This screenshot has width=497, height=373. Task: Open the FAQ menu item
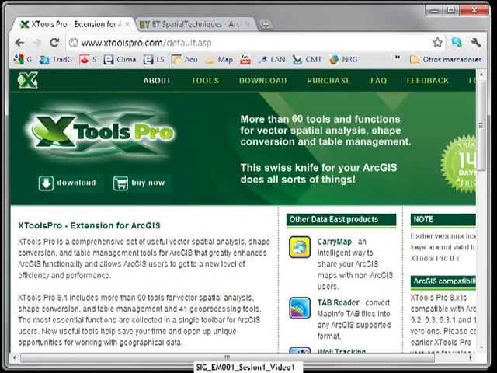pyautogui.click(x=378, y=81)
